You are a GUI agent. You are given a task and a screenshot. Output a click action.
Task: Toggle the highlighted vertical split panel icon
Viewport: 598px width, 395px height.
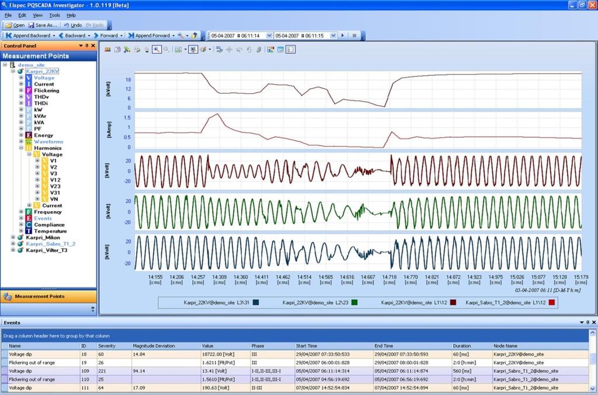pyautogui.click(x=291, y=50)
